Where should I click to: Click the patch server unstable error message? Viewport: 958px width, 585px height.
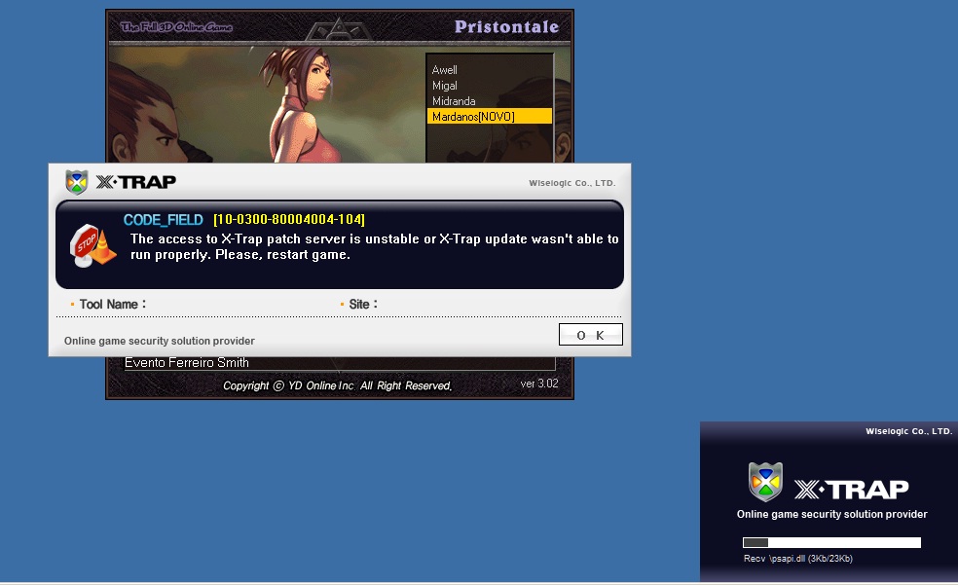coord(374,246)
